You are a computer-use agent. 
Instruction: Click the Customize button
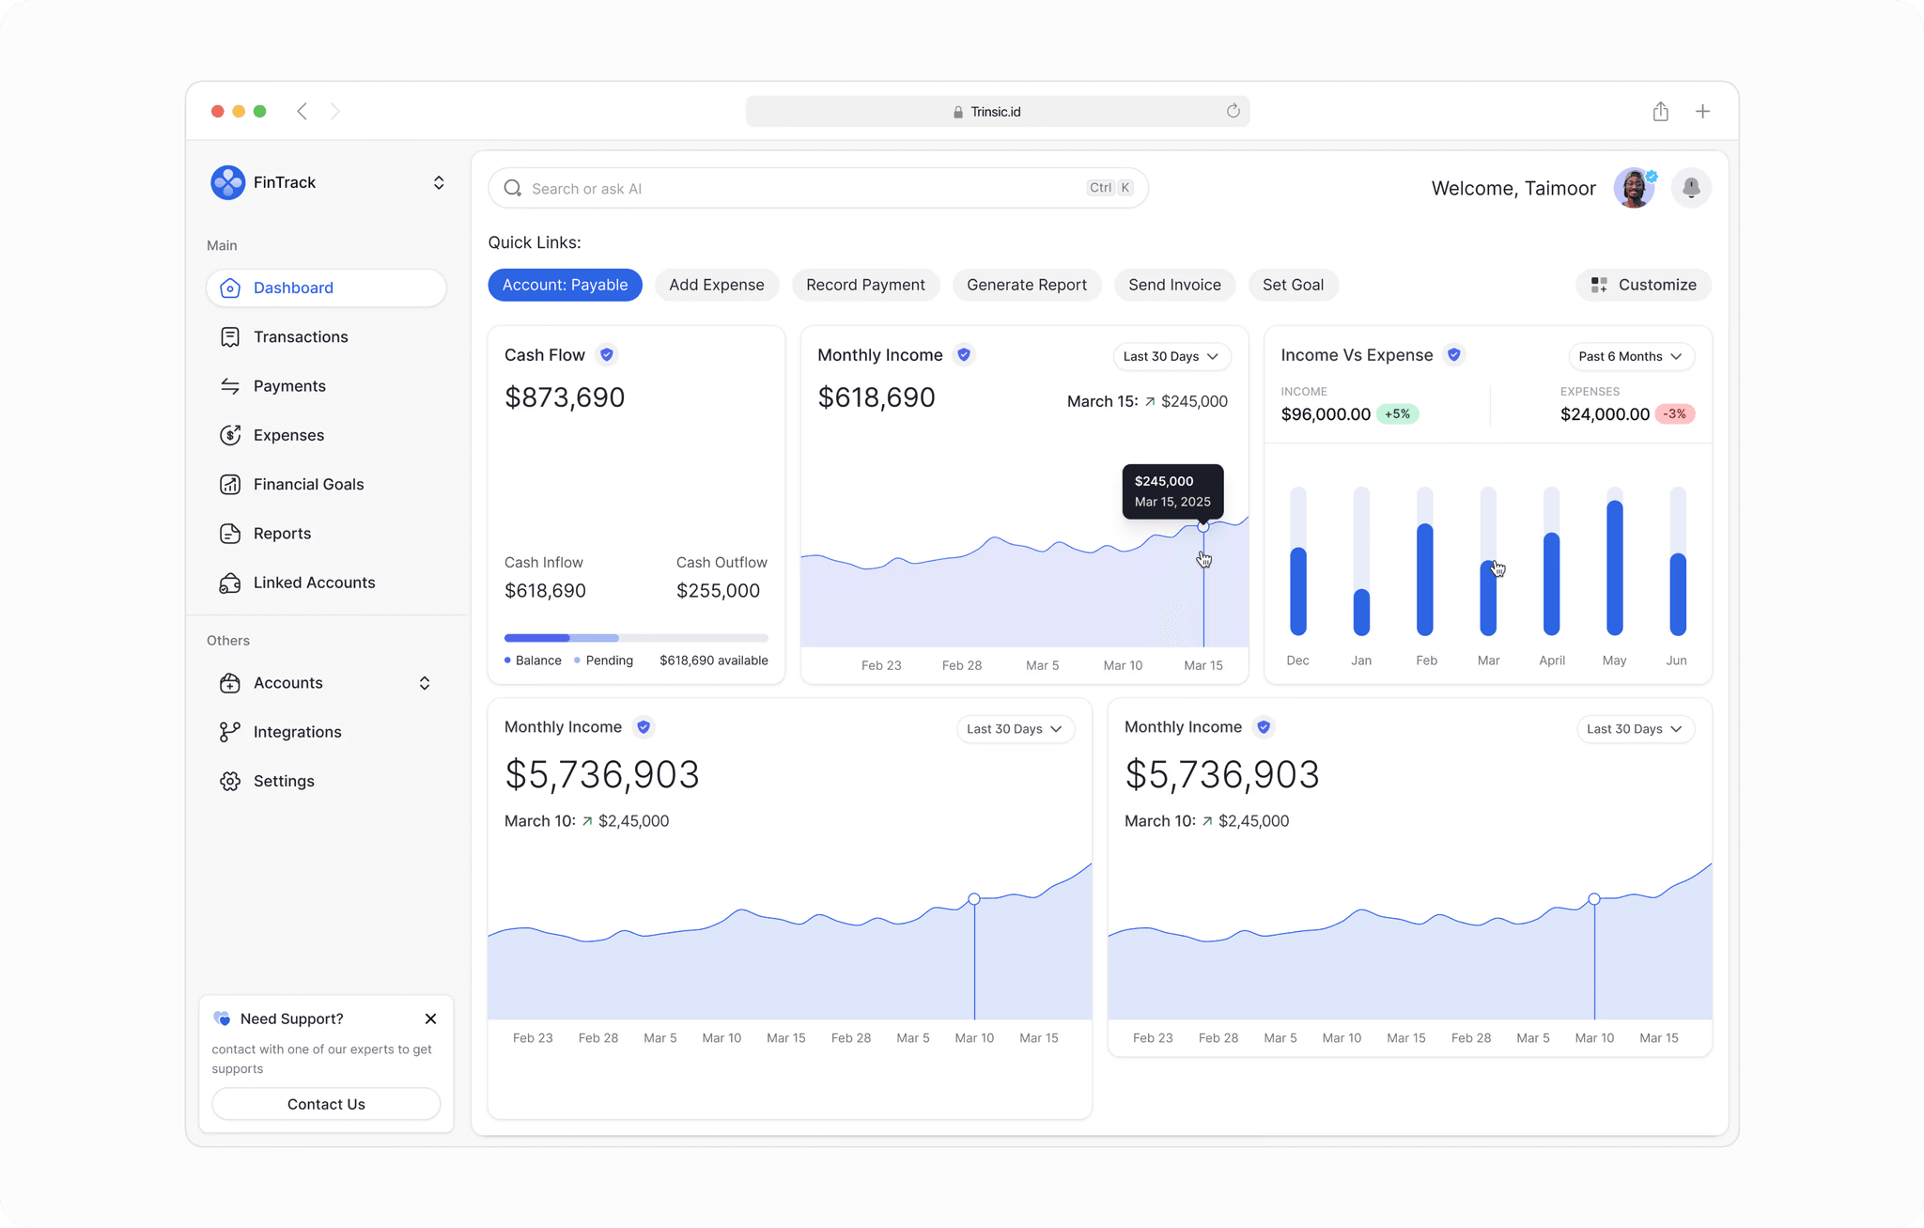[1643, 285]
